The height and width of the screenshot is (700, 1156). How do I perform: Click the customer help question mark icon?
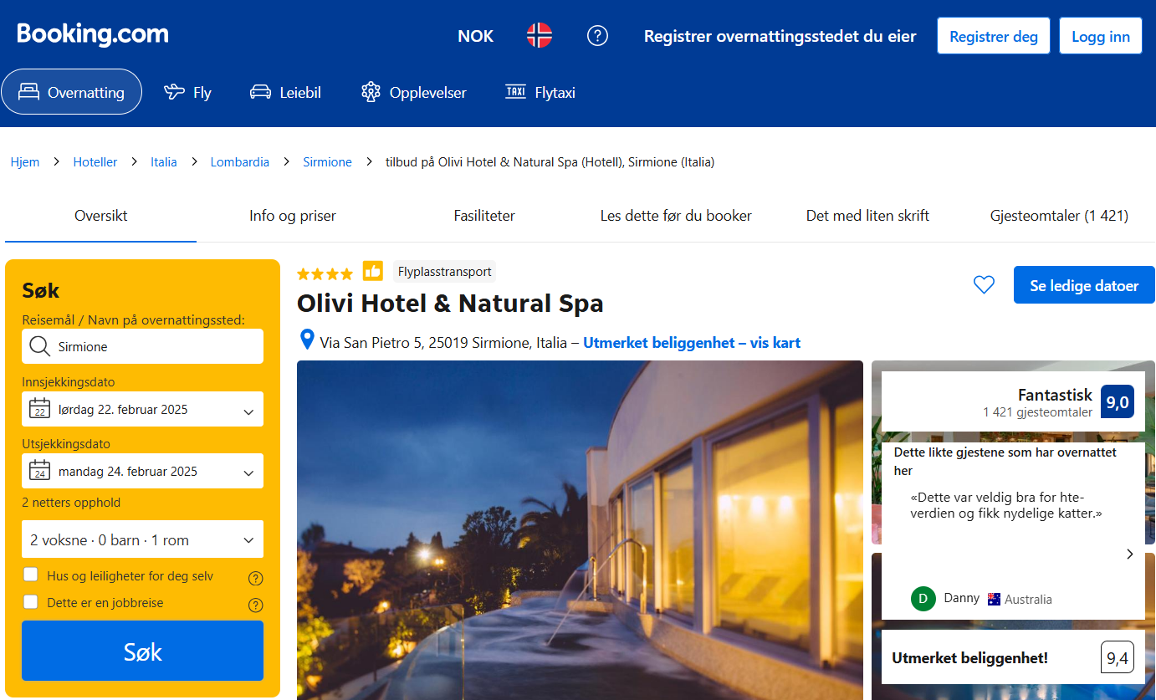pos(597,36)
